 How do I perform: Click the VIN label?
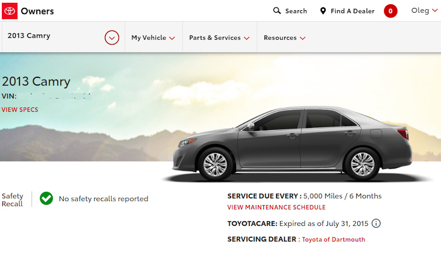pos(9,96)
